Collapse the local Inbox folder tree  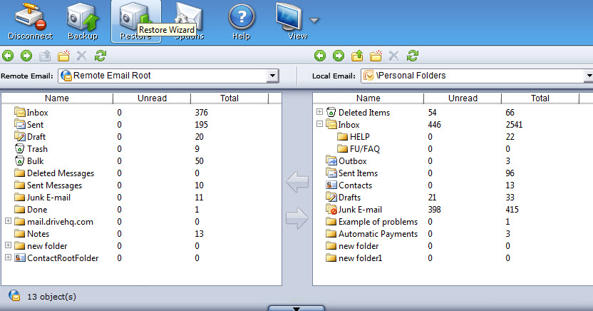point(320,125)
